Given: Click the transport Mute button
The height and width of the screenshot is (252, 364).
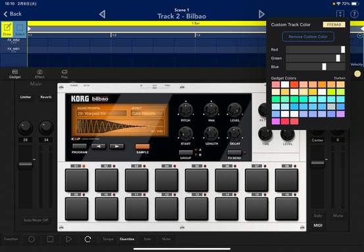Looking at the screenshot, I should [166, 239].
